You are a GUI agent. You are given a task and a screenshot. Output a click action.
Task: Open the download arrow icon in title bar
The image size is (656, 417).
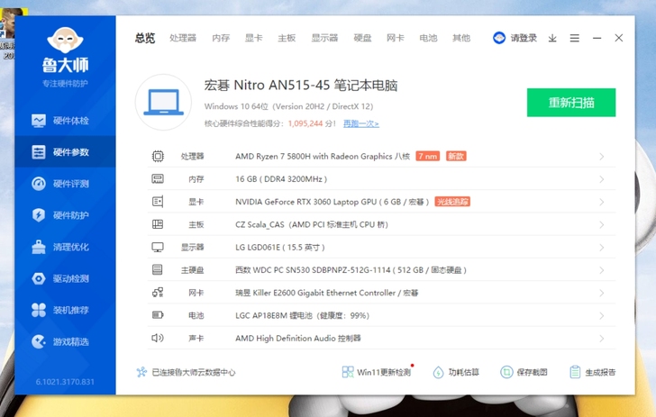[x=552, y=38]
